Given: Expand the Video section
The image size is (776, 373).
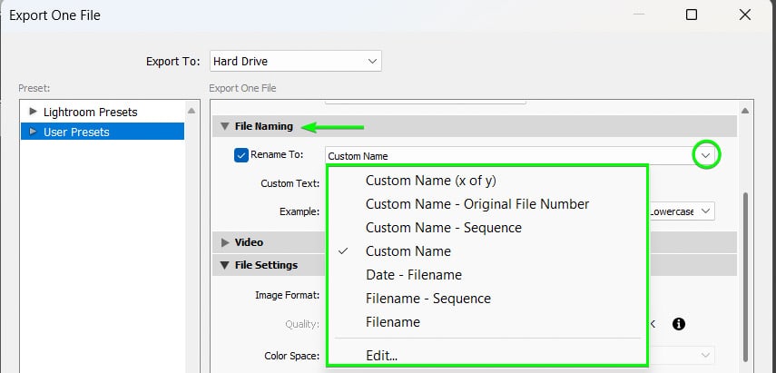Looking at the screenshot, I should point(226,242).
